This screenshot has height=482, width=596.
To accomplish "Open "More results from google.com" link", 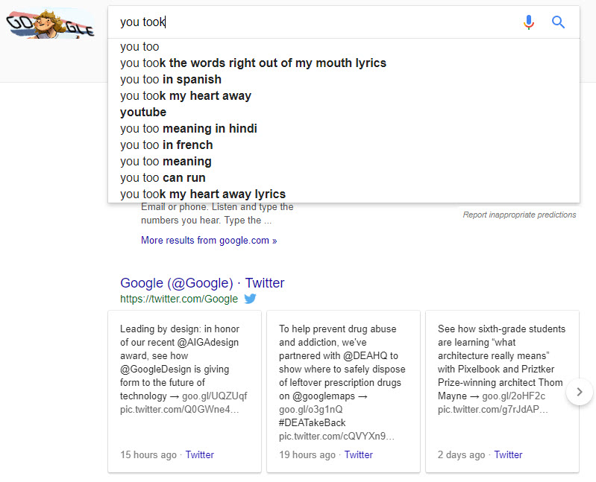I will pos(209,241).
